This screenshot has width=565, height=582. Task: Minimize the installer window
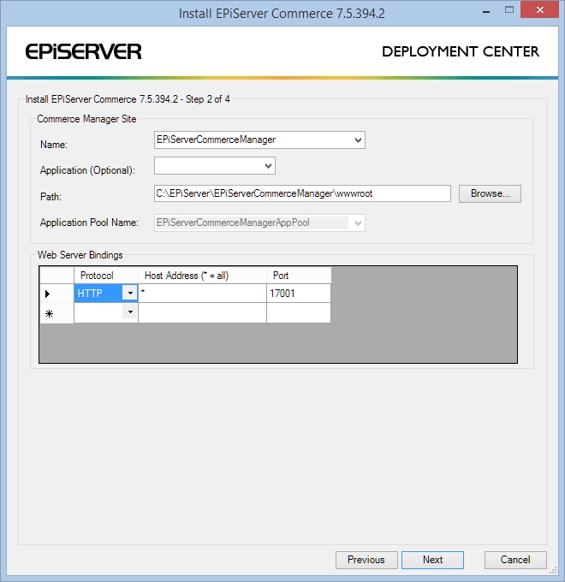pyautogui.click(x=486, y=10)
